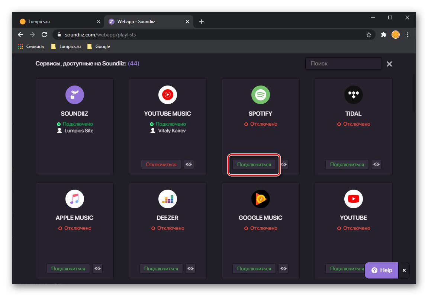
Task: Click the YouTube logo icon
Action: pos(354,199)
